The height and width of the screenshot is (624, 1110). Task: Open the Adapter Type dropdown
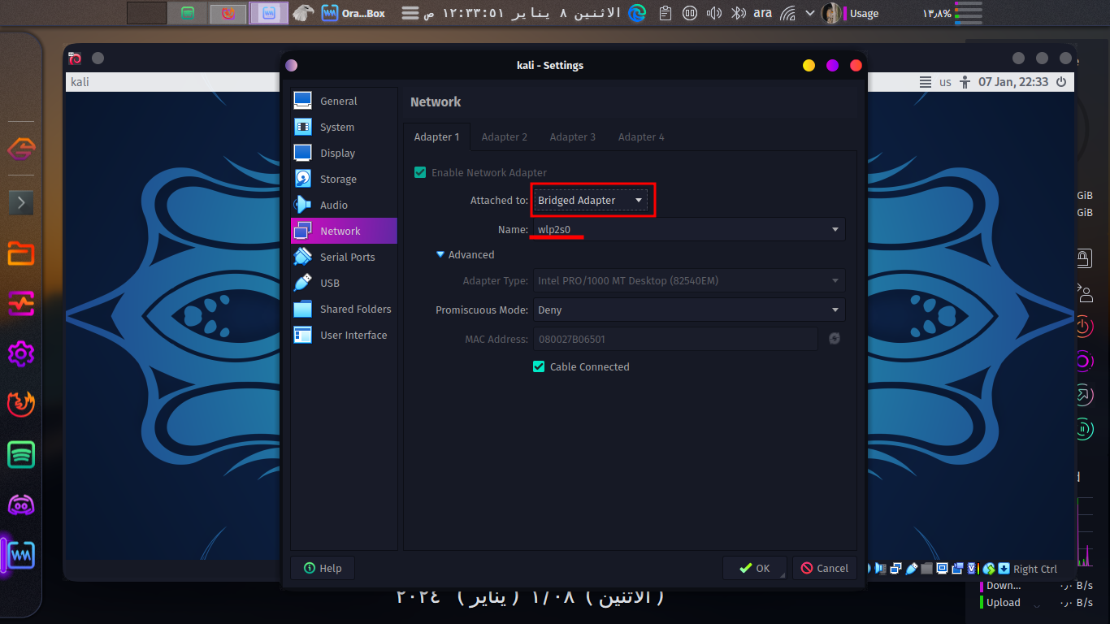[x=689, y=280]
